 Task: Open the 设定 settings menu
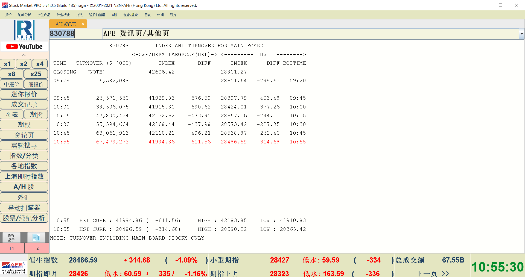pos(173,15)
